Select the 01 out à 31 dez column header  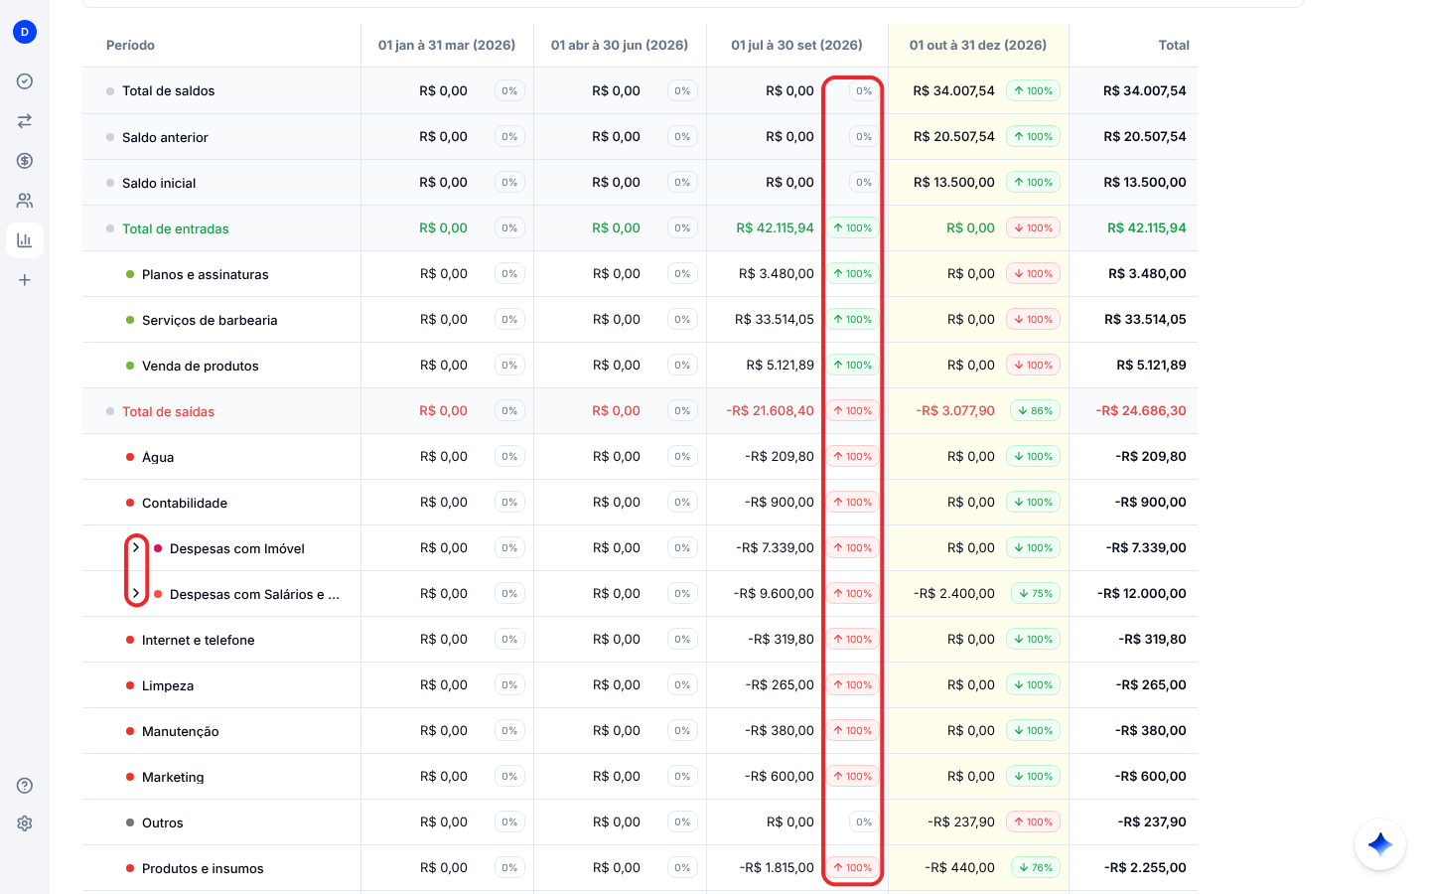[978, 45]
